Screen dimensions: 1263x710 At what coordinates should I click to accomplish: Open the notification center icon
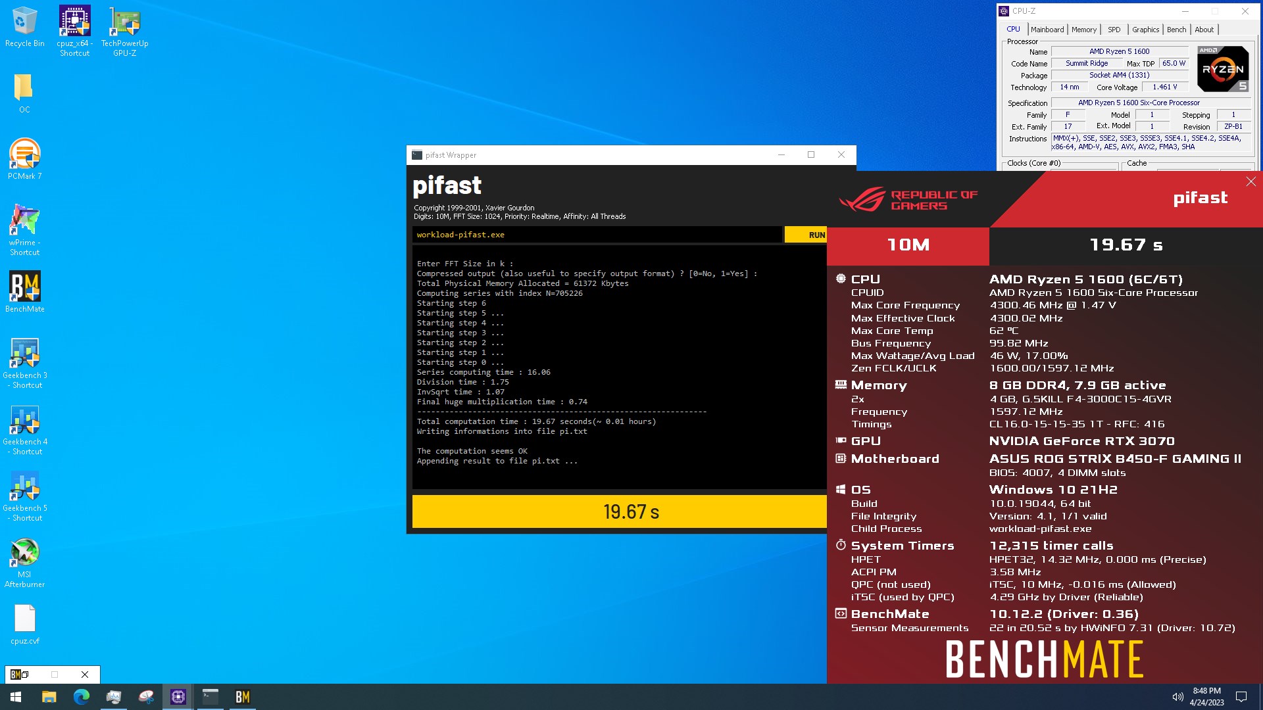pos(1241,697)
